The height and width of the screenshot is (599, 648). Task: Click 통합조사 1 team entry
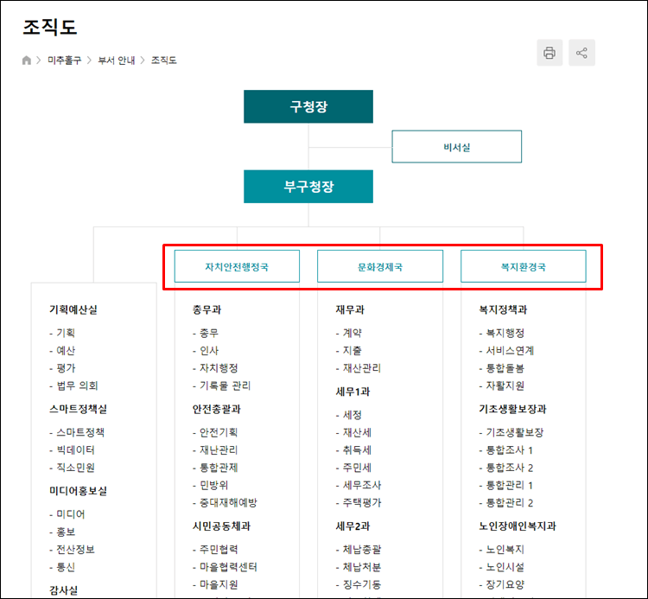click(510, 450)
